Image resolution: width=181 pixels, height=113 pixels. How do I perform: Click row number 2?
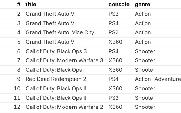[x=19, y=14]
